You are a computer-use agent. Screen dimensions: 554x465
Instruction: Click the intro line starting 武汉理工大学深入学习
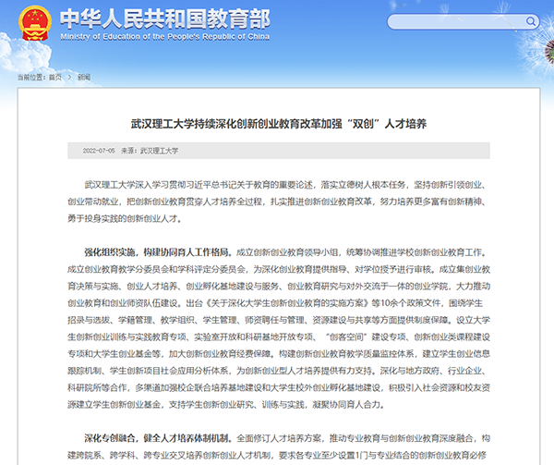tap(287, 185)
